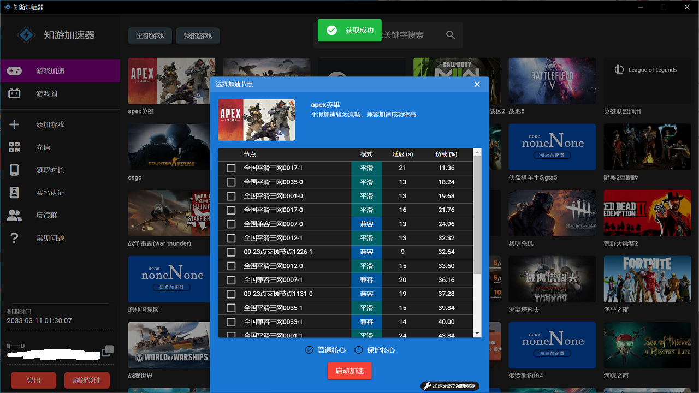Check the box for 全国平滑三网0017-1
This screenshot has width=699, height=393.
tap(231, 168)
